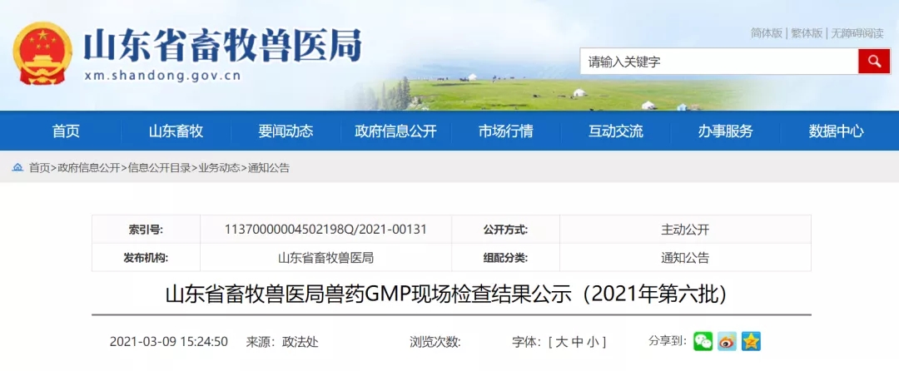Click the 浏览次数 label
This screenshot has width=899, height=371.
click(x=435, y=342)
